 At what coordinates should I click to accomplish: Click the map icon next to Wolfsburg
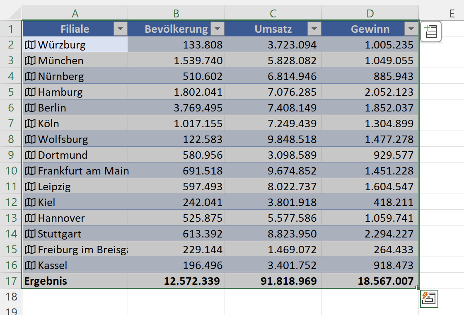tap(30, 139)
